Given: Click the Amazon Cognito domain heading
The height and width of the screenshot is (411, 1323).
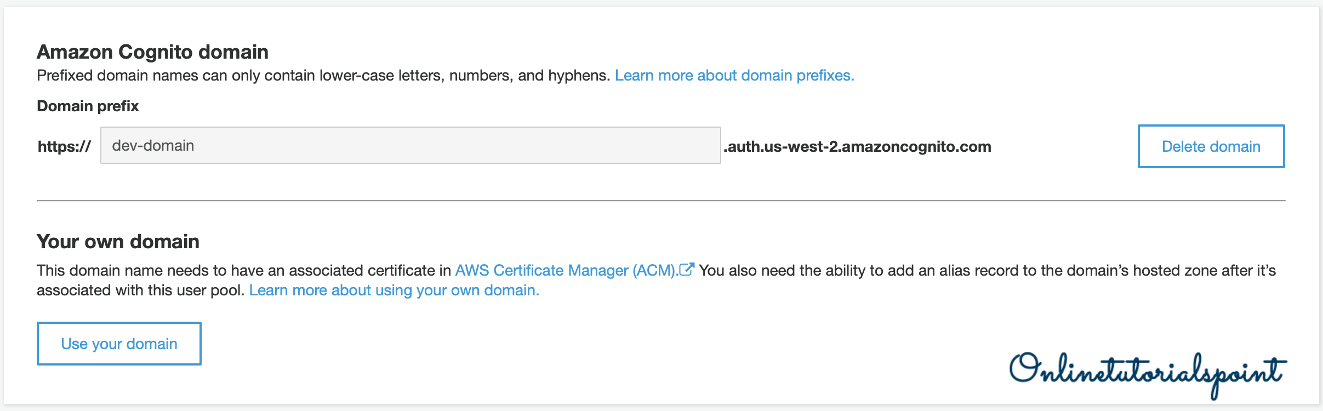Looking at the screenshot, I should coord(152,52).
